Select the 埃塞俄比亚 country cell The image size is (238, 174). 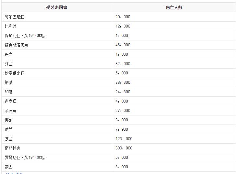[57, 73]
